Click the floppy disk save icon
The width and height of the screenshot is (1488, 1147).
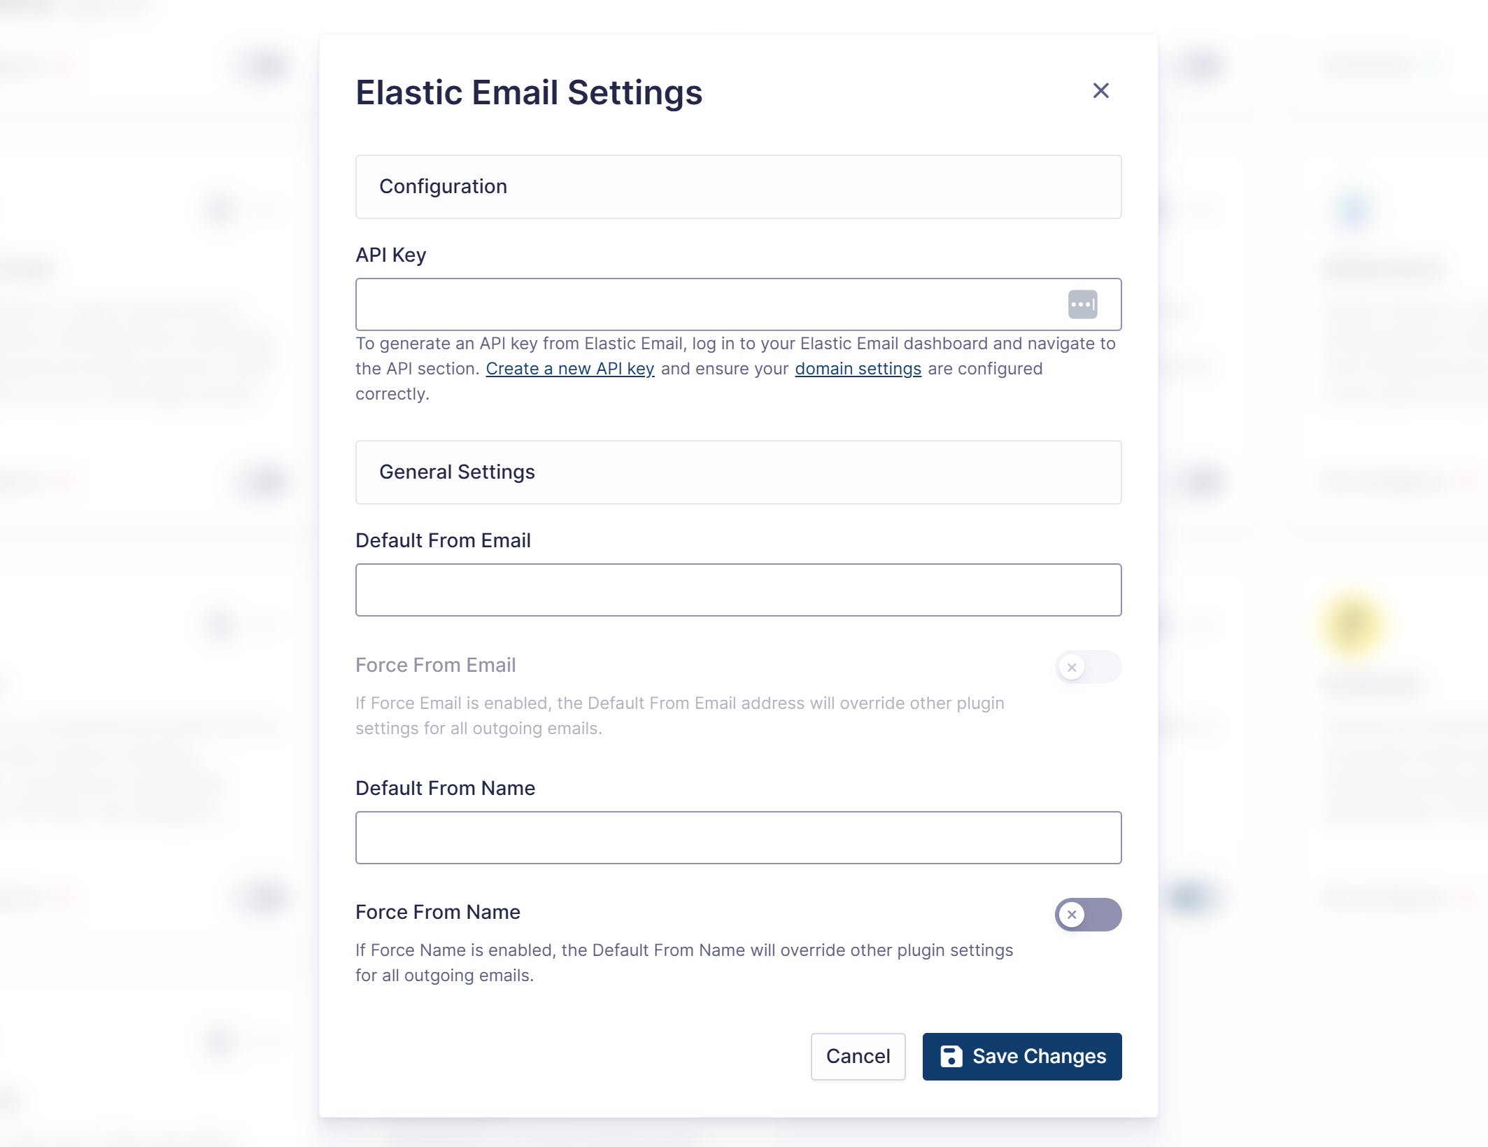(x=951, y=1056)
